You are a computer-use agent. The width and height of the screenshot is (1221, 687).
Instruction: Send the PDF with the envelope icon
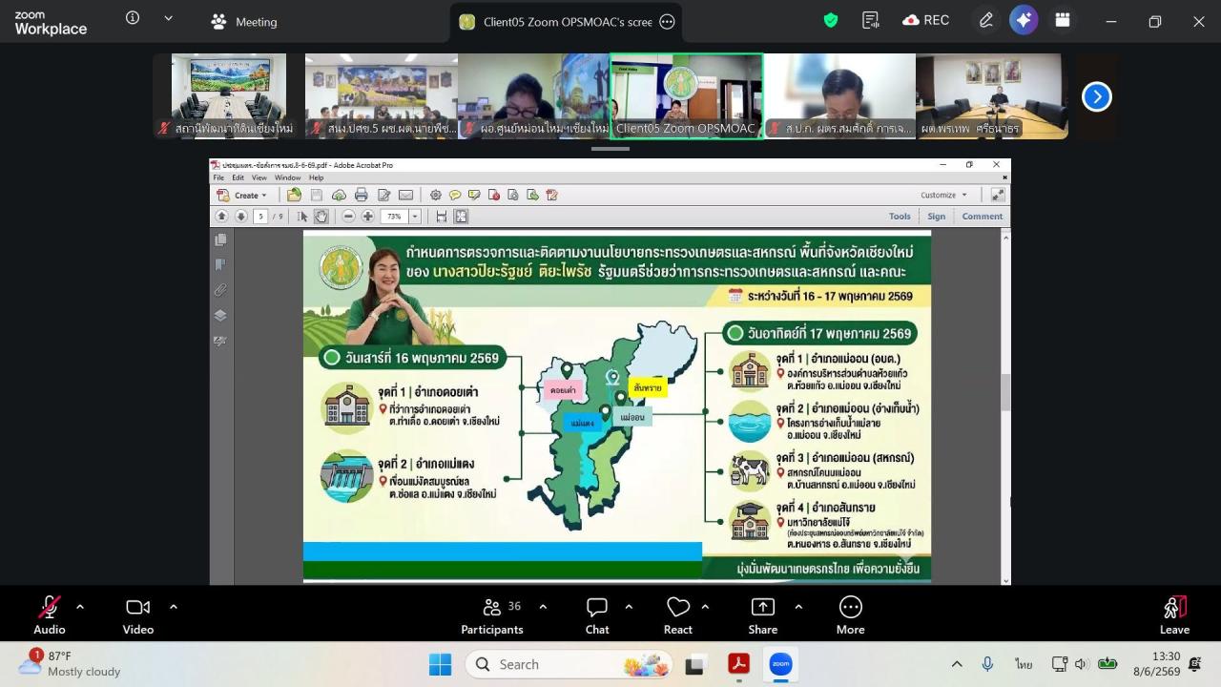(405, 195)
